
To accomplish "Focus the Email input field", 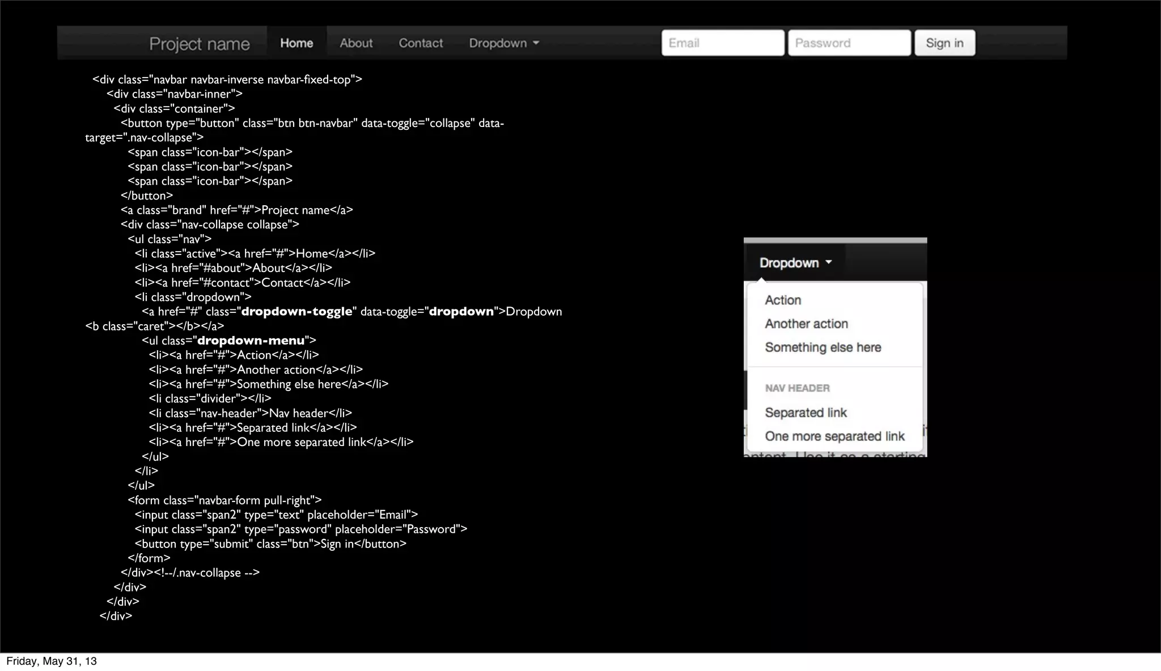I will click(x=723, y=43).
